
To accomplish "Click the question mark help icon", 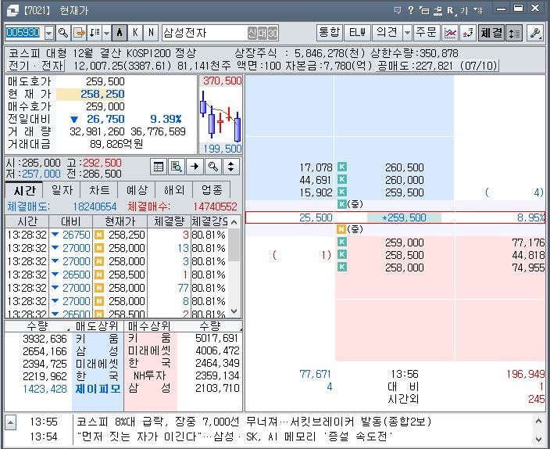I will (x=411, y=10).
